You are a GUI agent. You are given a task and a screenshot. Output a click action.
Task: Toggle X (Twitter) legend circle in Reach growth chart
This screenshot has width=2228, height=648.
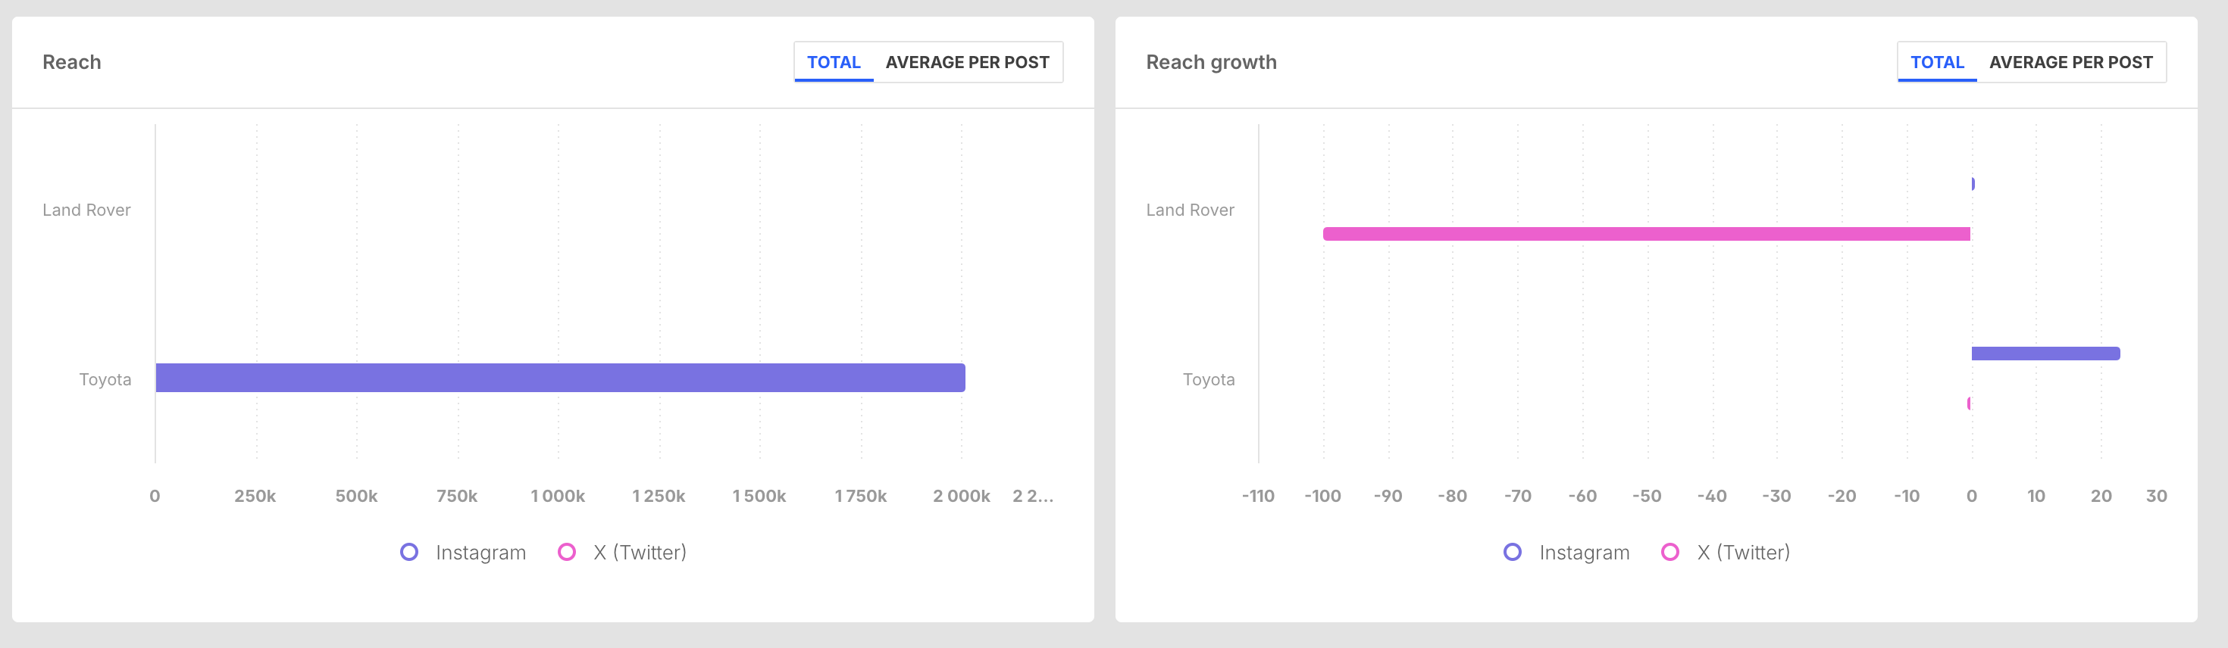1670,552
